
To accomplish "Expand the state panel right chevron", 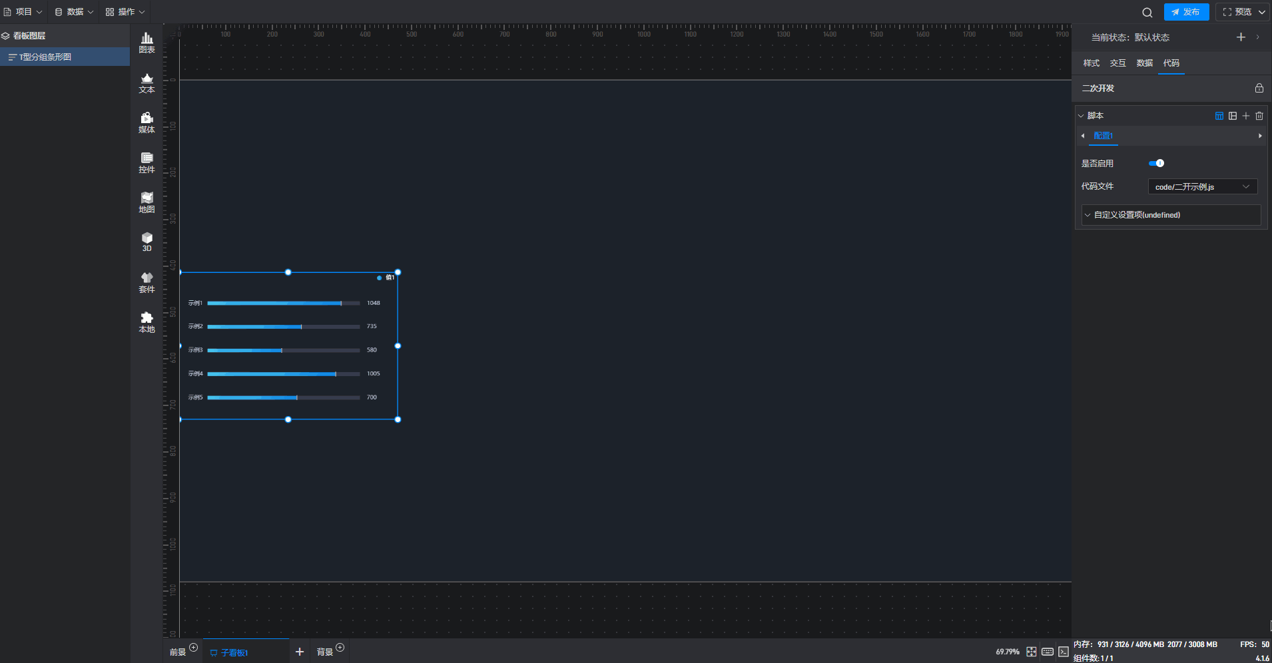I will (x=1257, y=37).
